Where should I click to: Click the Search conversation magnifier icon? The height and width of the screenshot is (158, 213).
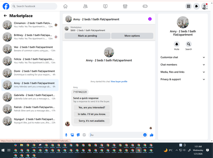click(189, 44)
